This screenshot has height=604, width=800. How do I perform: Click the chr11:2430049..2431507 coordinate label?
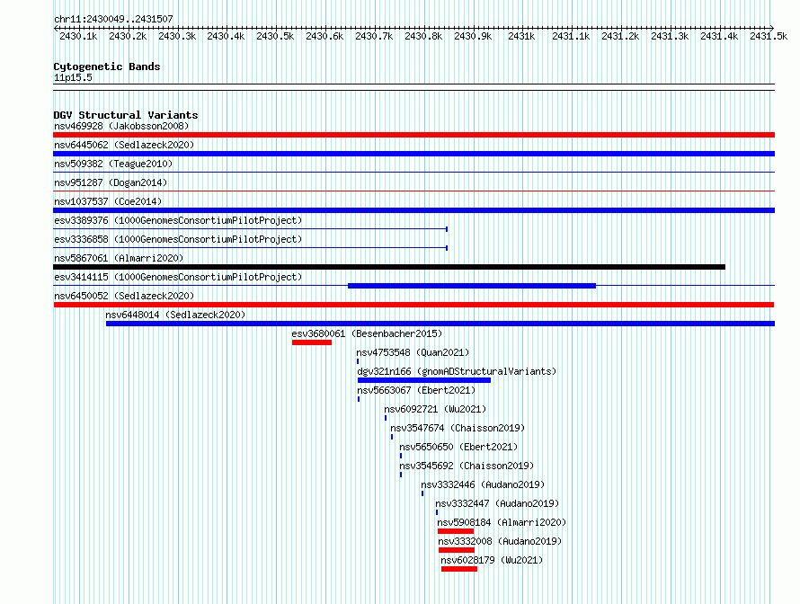pos(113,19)
